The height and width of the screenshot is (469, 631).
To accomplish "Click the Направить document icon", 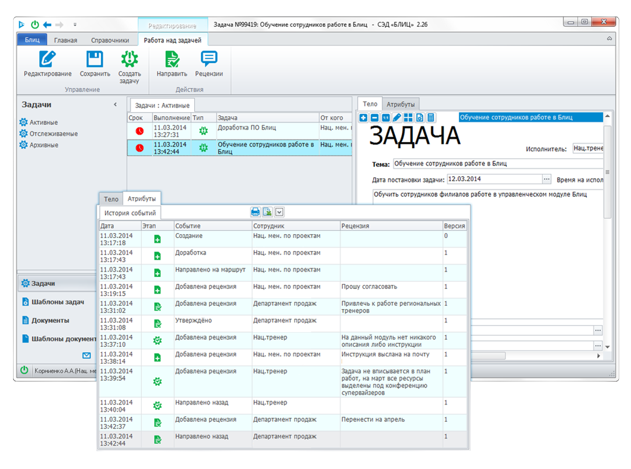I will click(172, 60).
